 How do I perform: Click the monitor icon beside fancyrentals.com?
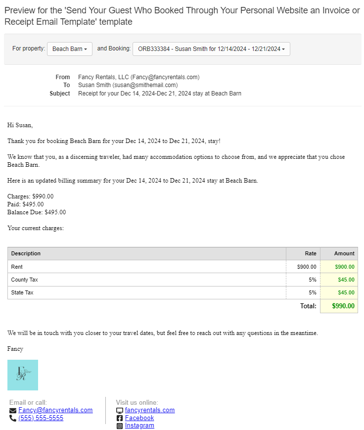(x=120, y=410)
